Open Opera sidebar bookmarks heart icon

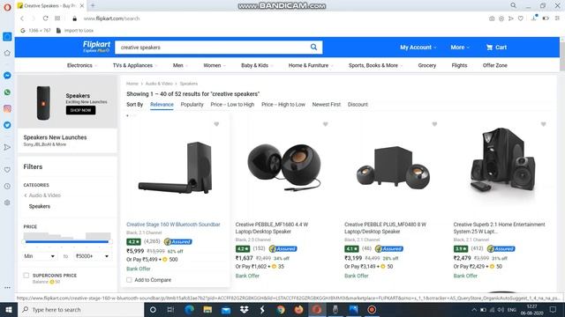7,170
